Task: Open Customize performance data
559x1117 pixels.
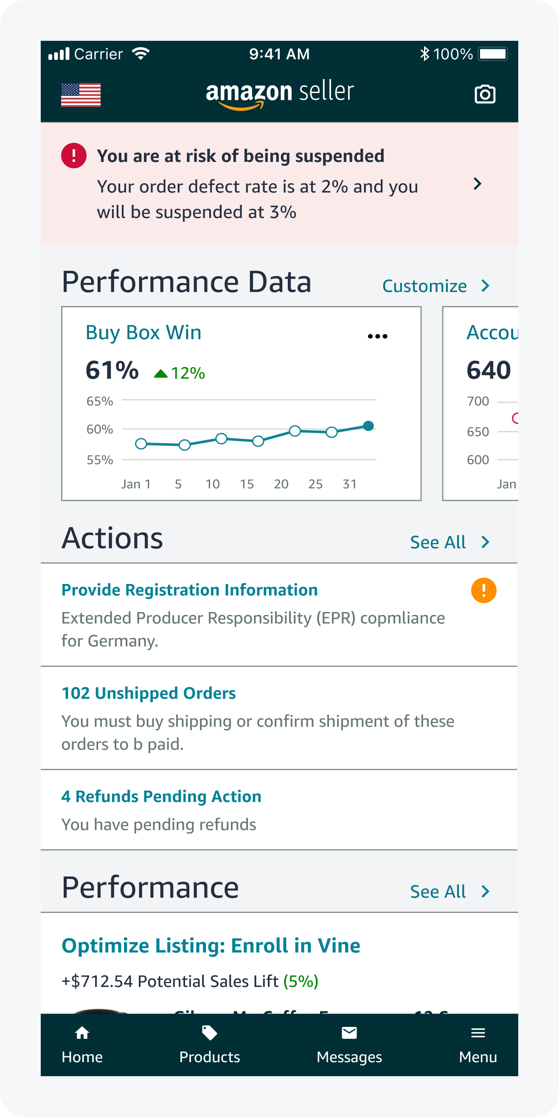Action: click(x=435, y=286)
